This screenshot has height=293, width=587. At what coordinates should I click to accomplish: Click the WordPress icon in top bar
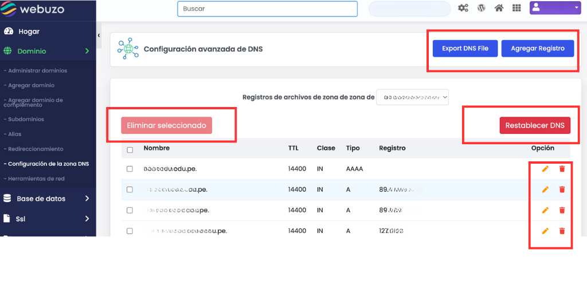[x=482, y=9]
